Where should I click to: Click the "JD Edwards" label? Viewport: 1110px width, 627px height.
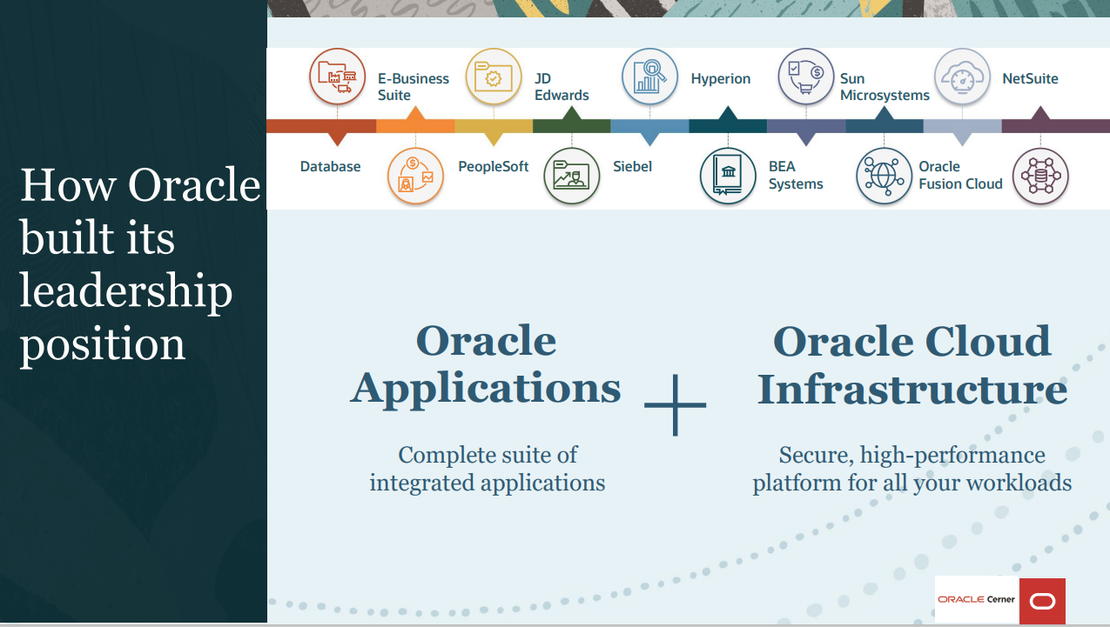tap(562, 87)
